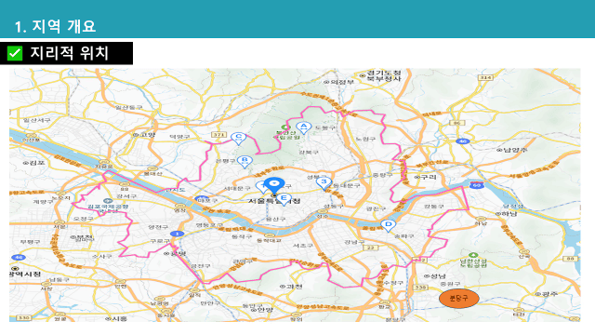This screenshot has width=595, height=335.
Task: Click route 22 shield near 강남구
Action: click(x=370, y=248)
